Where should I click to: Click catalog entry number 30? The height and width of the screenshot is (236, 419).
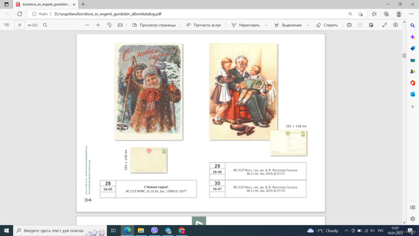pyautogui.click(x=217, y=183)
